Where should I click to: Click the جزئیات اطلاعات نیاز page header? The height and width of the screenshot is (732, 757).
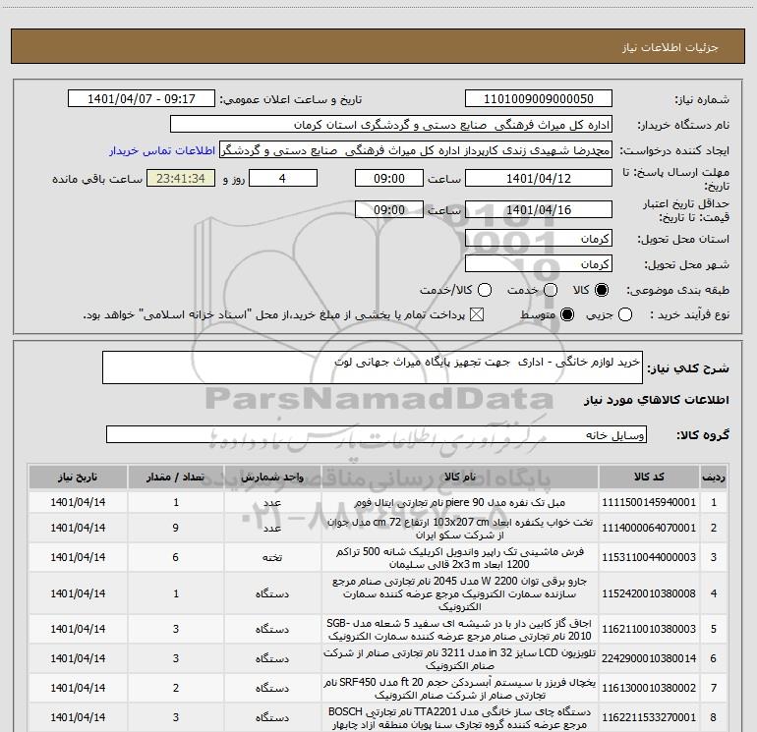(x=670, y=47)
